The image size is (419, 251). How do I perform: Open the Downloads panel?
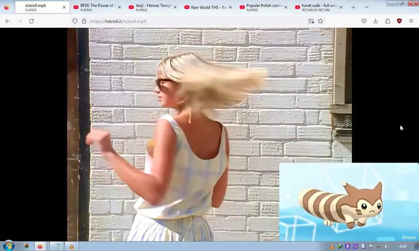(376, 21)
